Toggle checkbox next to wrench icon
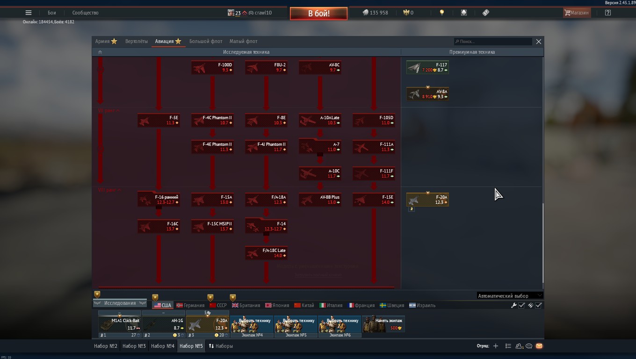 click(522, 305)
